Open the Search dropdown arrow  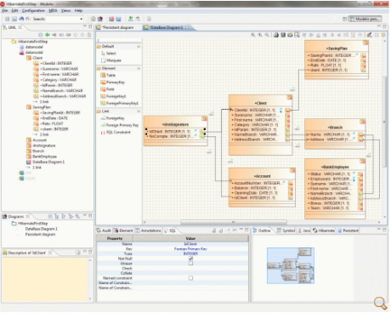(x=82, y=19)
